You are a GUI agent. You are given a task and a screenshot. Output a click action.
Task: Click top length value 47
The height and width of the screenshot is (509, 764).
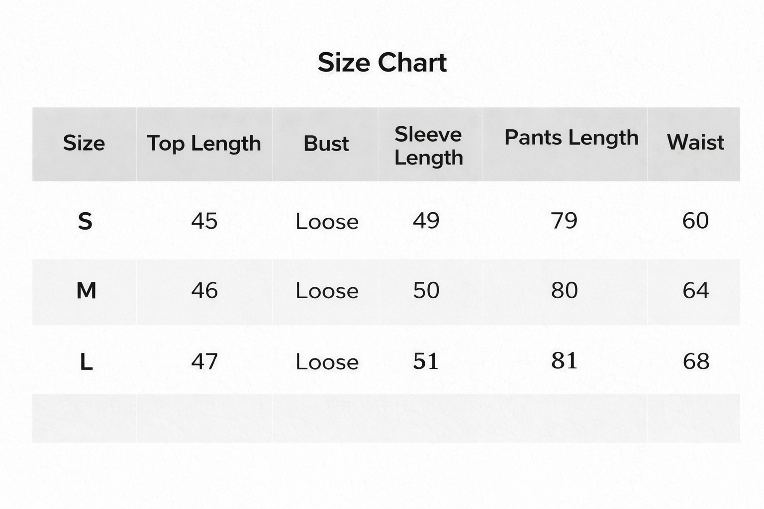click(204, 361)
